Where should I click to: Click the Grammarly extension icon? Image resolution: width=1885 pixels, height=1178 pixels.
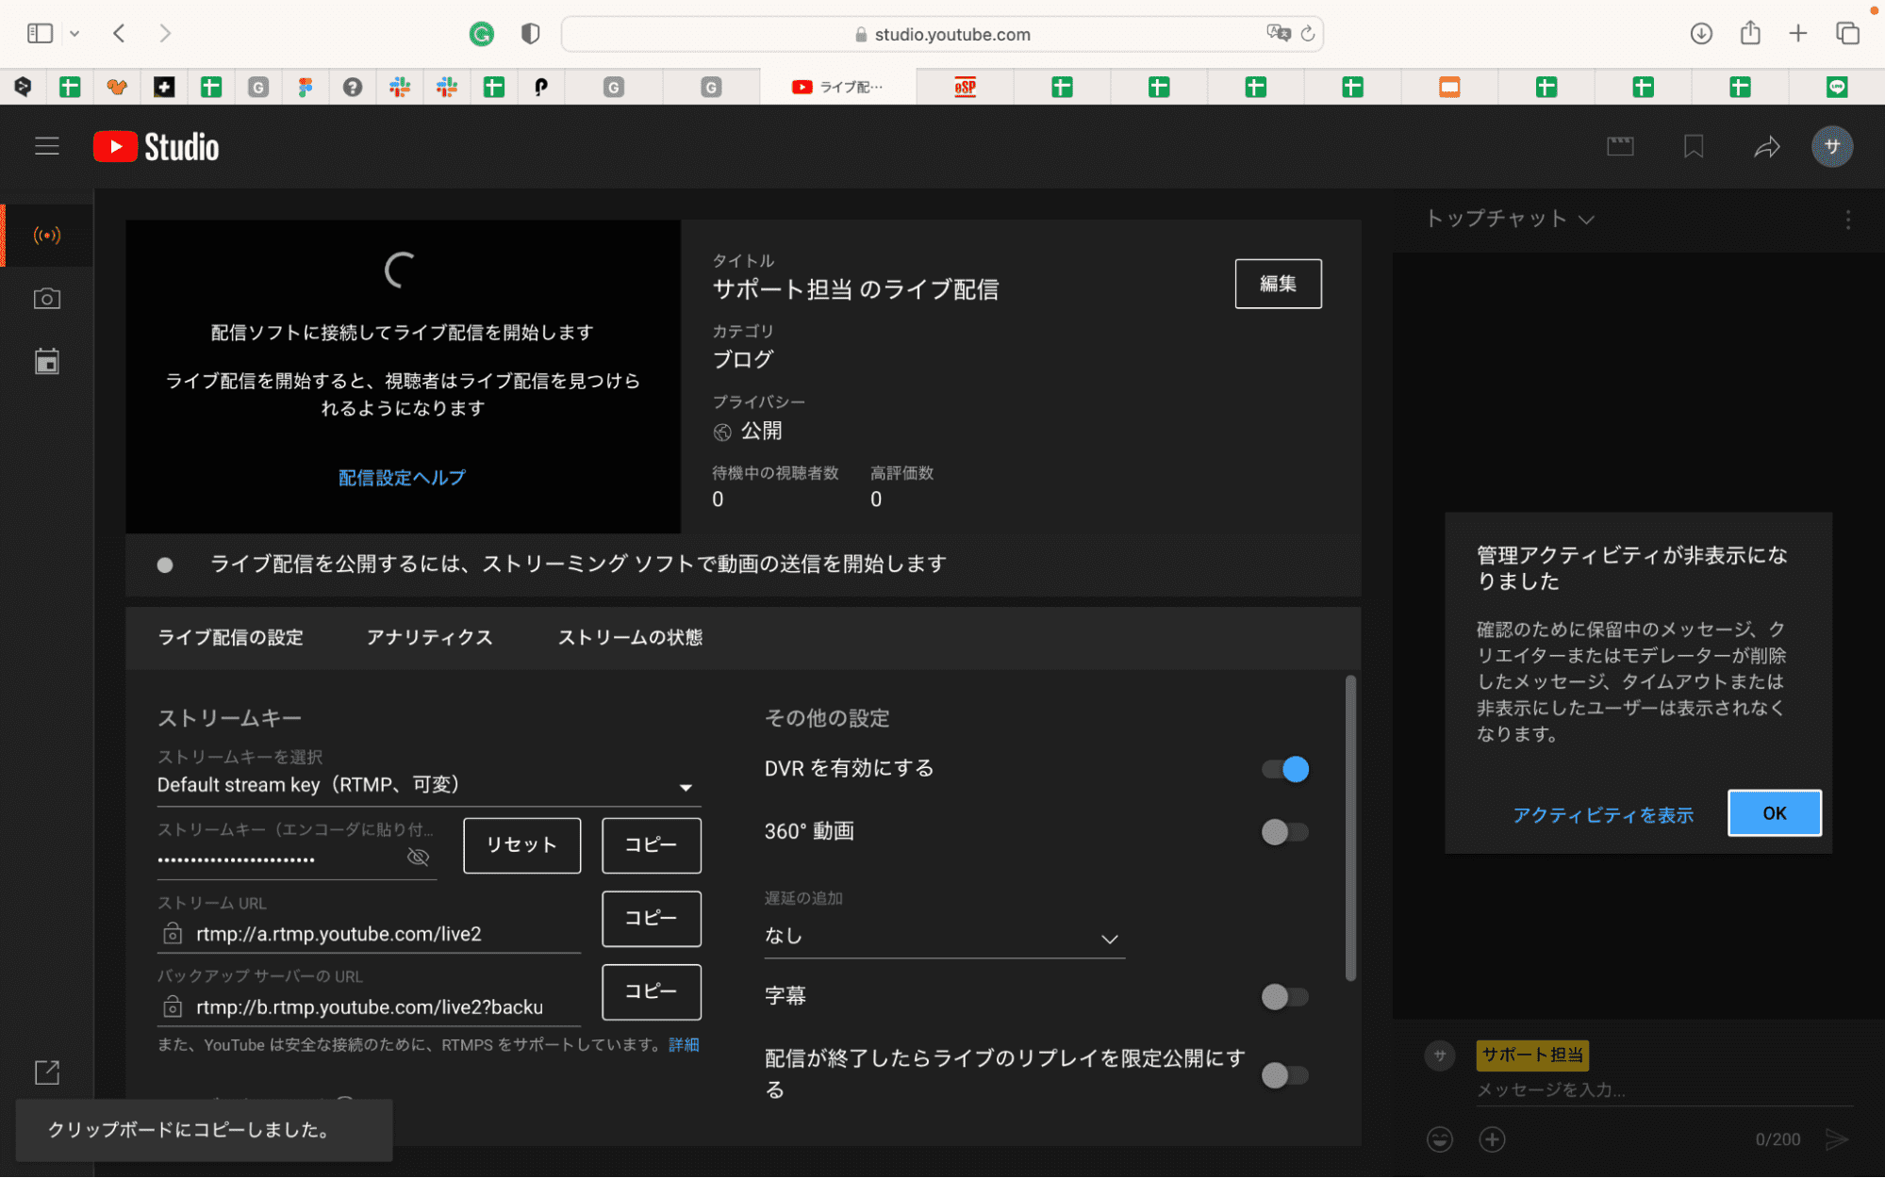coord(482,34)
